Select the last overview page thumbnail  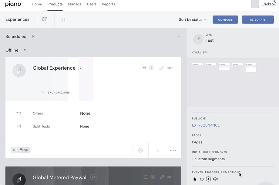coord(251,68)
